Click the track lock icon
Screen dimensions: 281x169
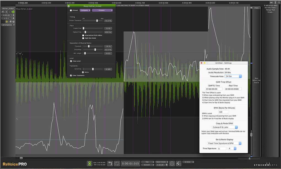tap(10, 22)
